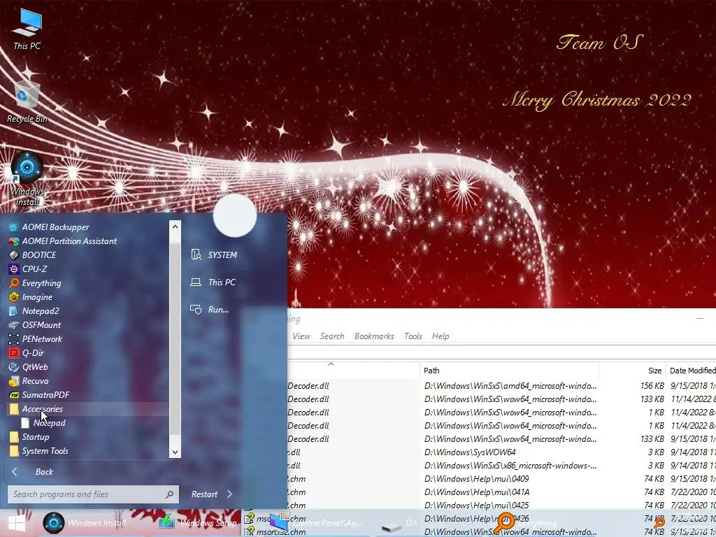Screen dimensions: 716x537
Task: Click the Restart button
Action: click(x=204, y=494)
